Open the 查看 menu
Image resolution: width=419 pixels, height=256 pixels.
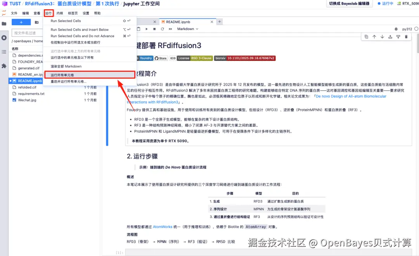[37, 13]
